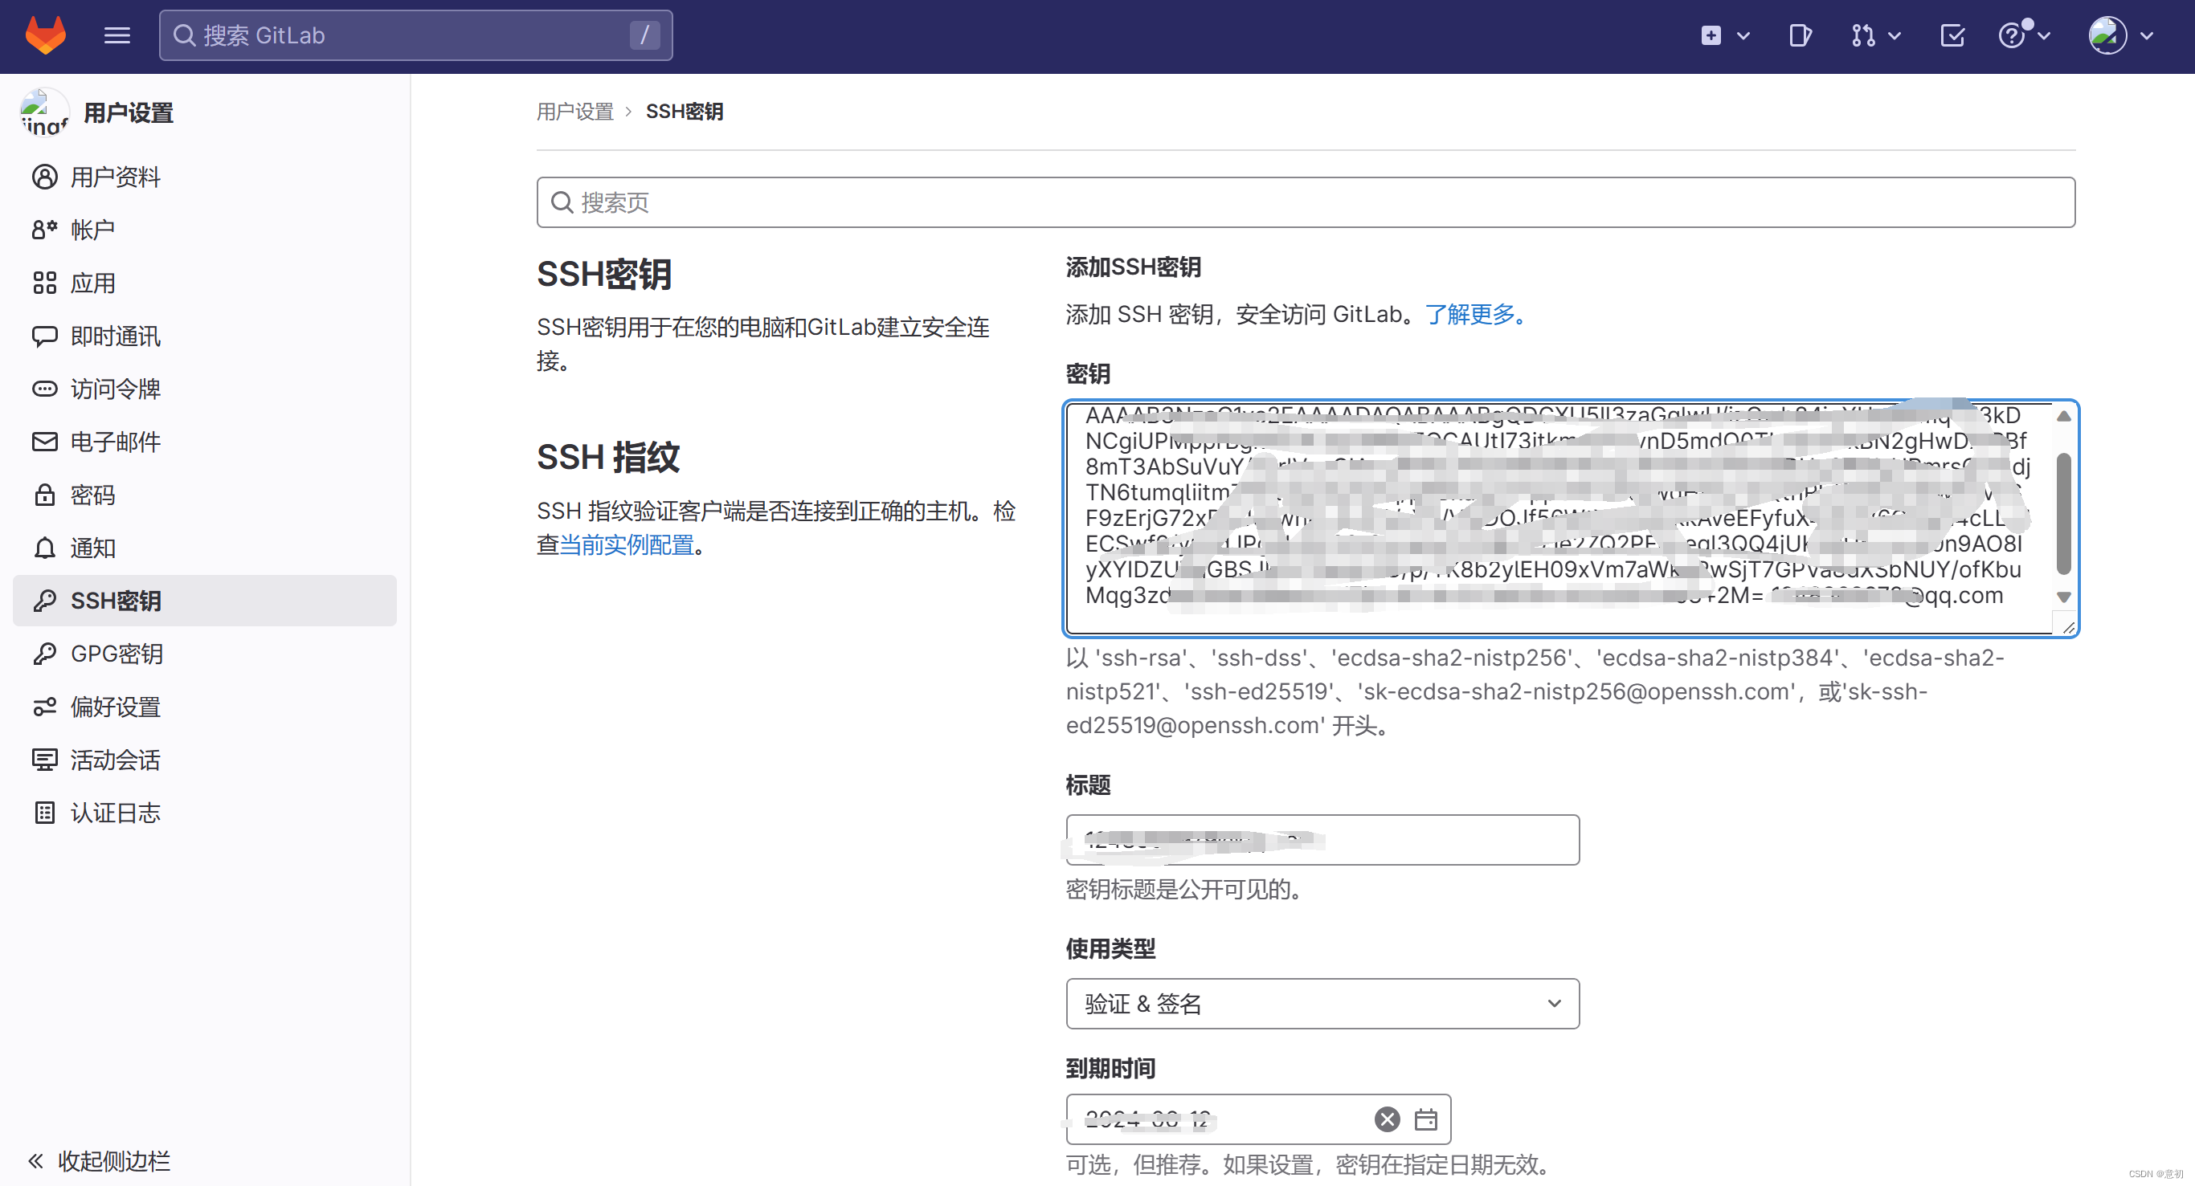Go to 密码 settings page
The width and height of the screenshot is (2195, 1186).
[x=205, y=495]
